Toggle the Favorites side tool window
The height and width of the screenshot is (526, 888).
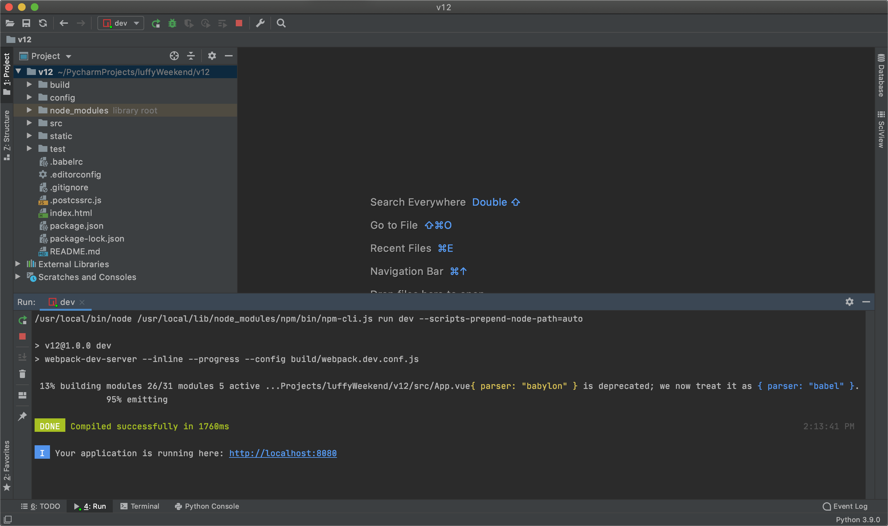[7, 465]
